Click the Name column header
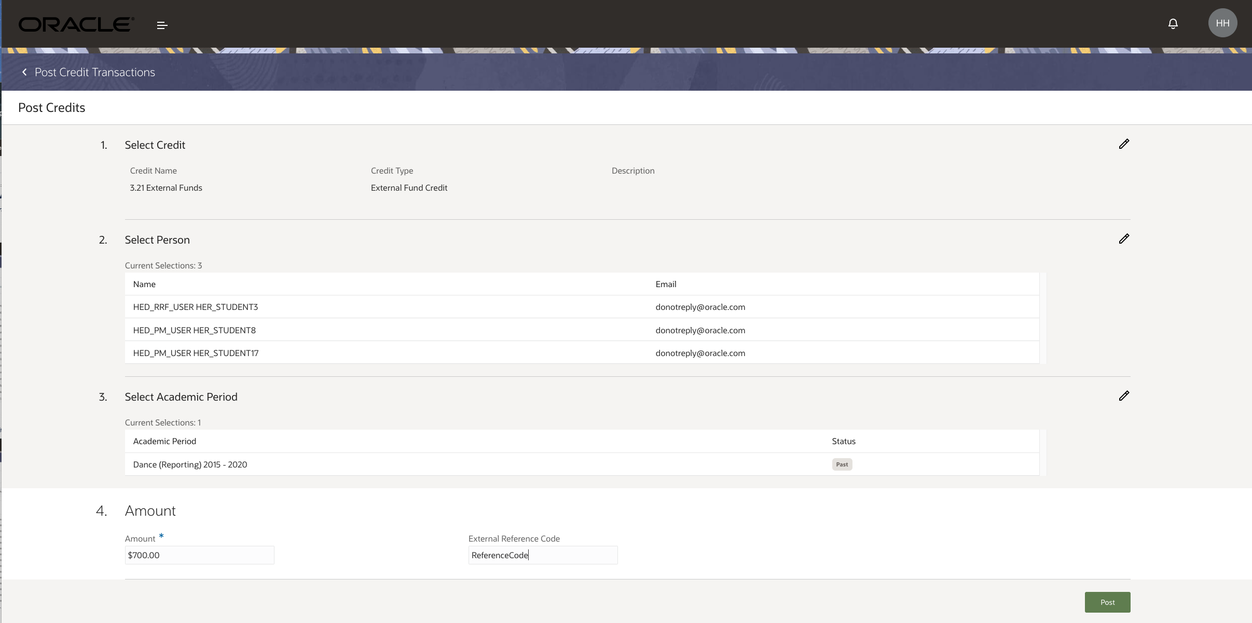 tap(144, 284)
